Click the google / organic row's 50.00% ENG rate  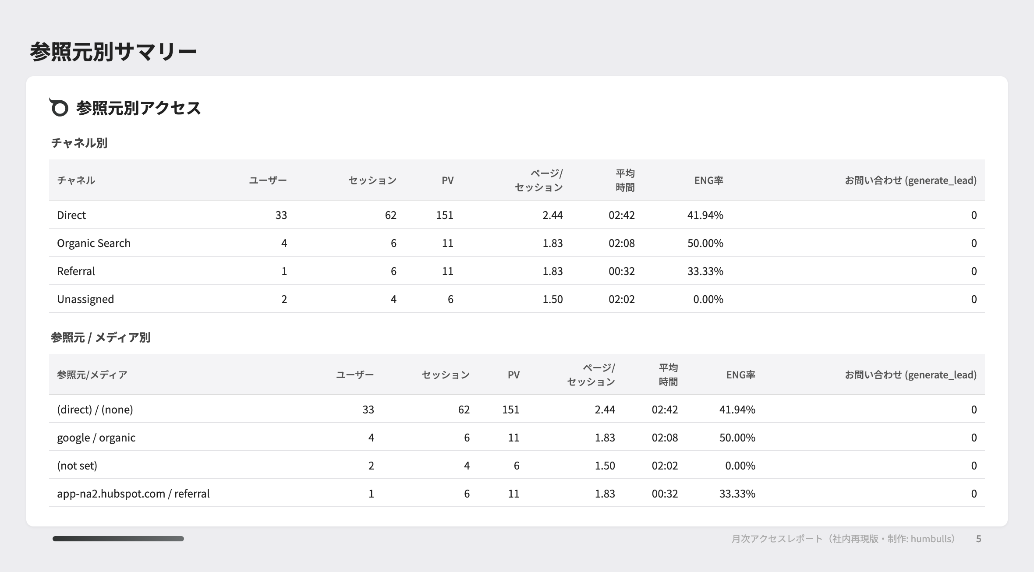click(737, 438)
